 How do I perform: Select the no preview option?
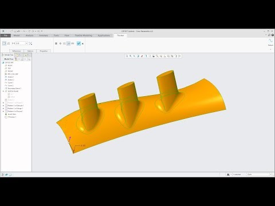coord(60,43)
